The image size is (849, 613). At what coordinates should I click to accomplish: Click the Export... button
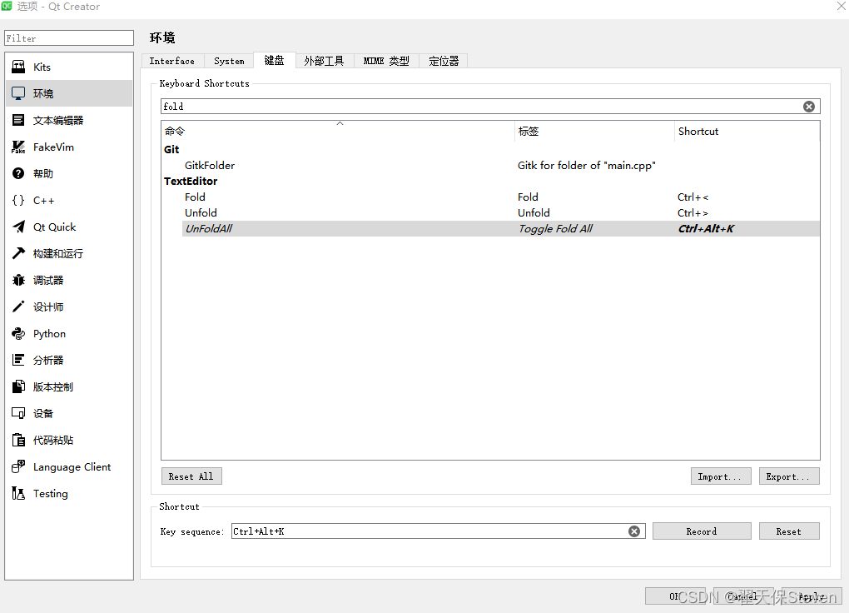point(788,476)
